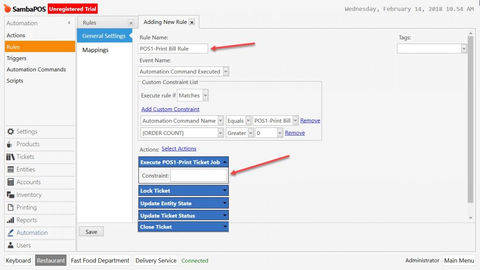Click the Tickets books icon
Image resolution: width=480 pixels, height=270 pixels.
coord(10,157)
